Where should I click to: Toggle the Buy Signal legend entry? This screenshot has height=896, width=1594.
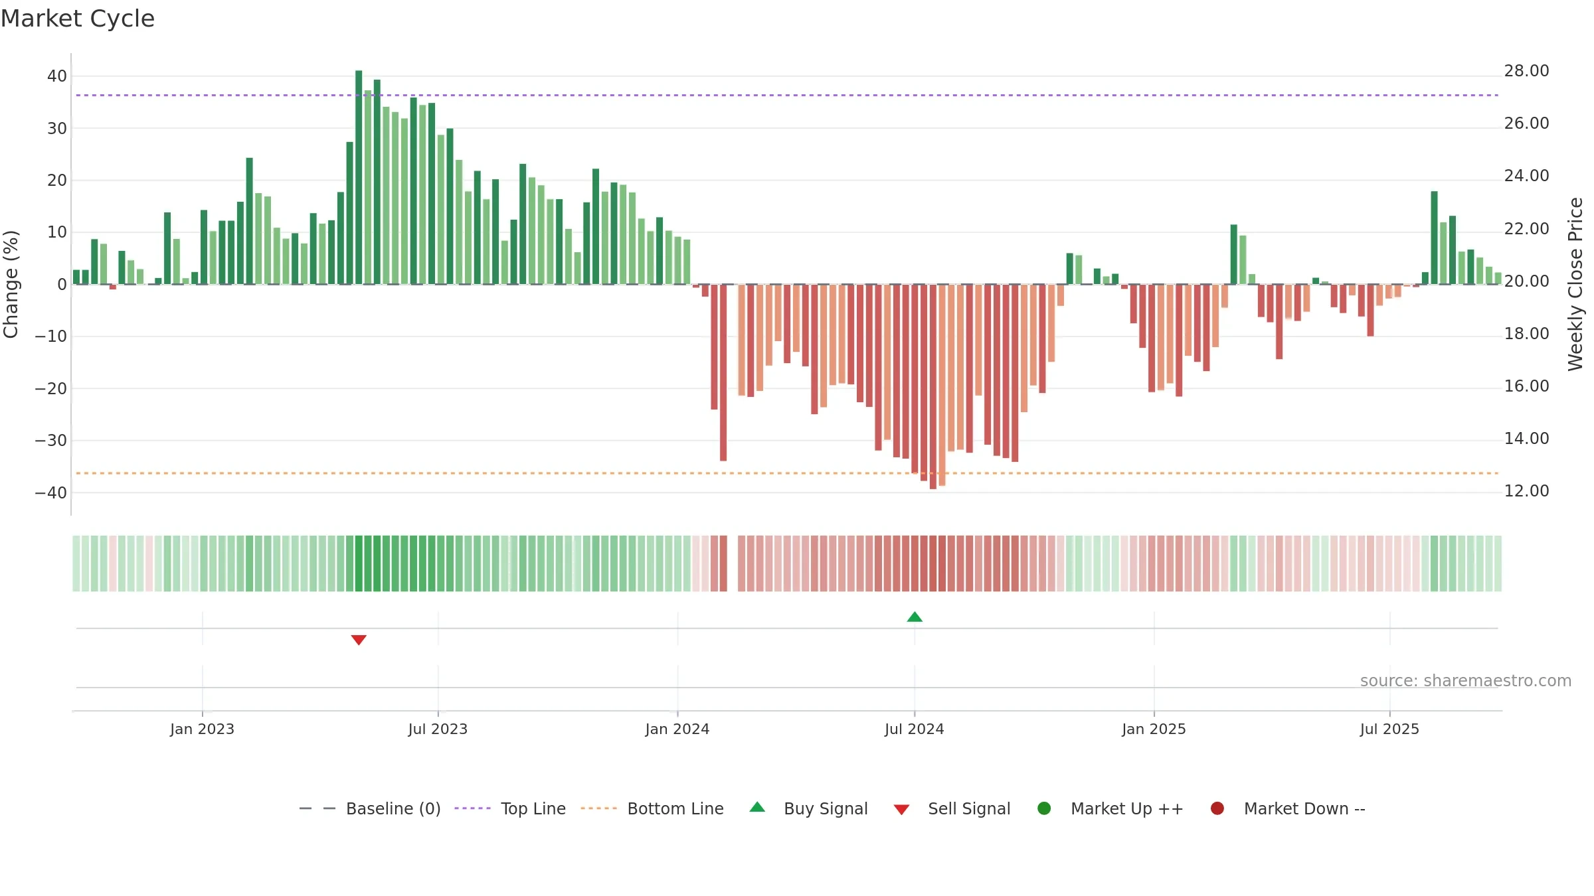pos(808,808)
